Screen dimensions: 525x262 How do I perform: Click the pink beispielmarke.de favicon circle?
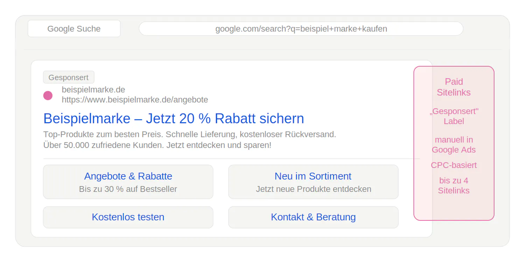pos(48,95)
